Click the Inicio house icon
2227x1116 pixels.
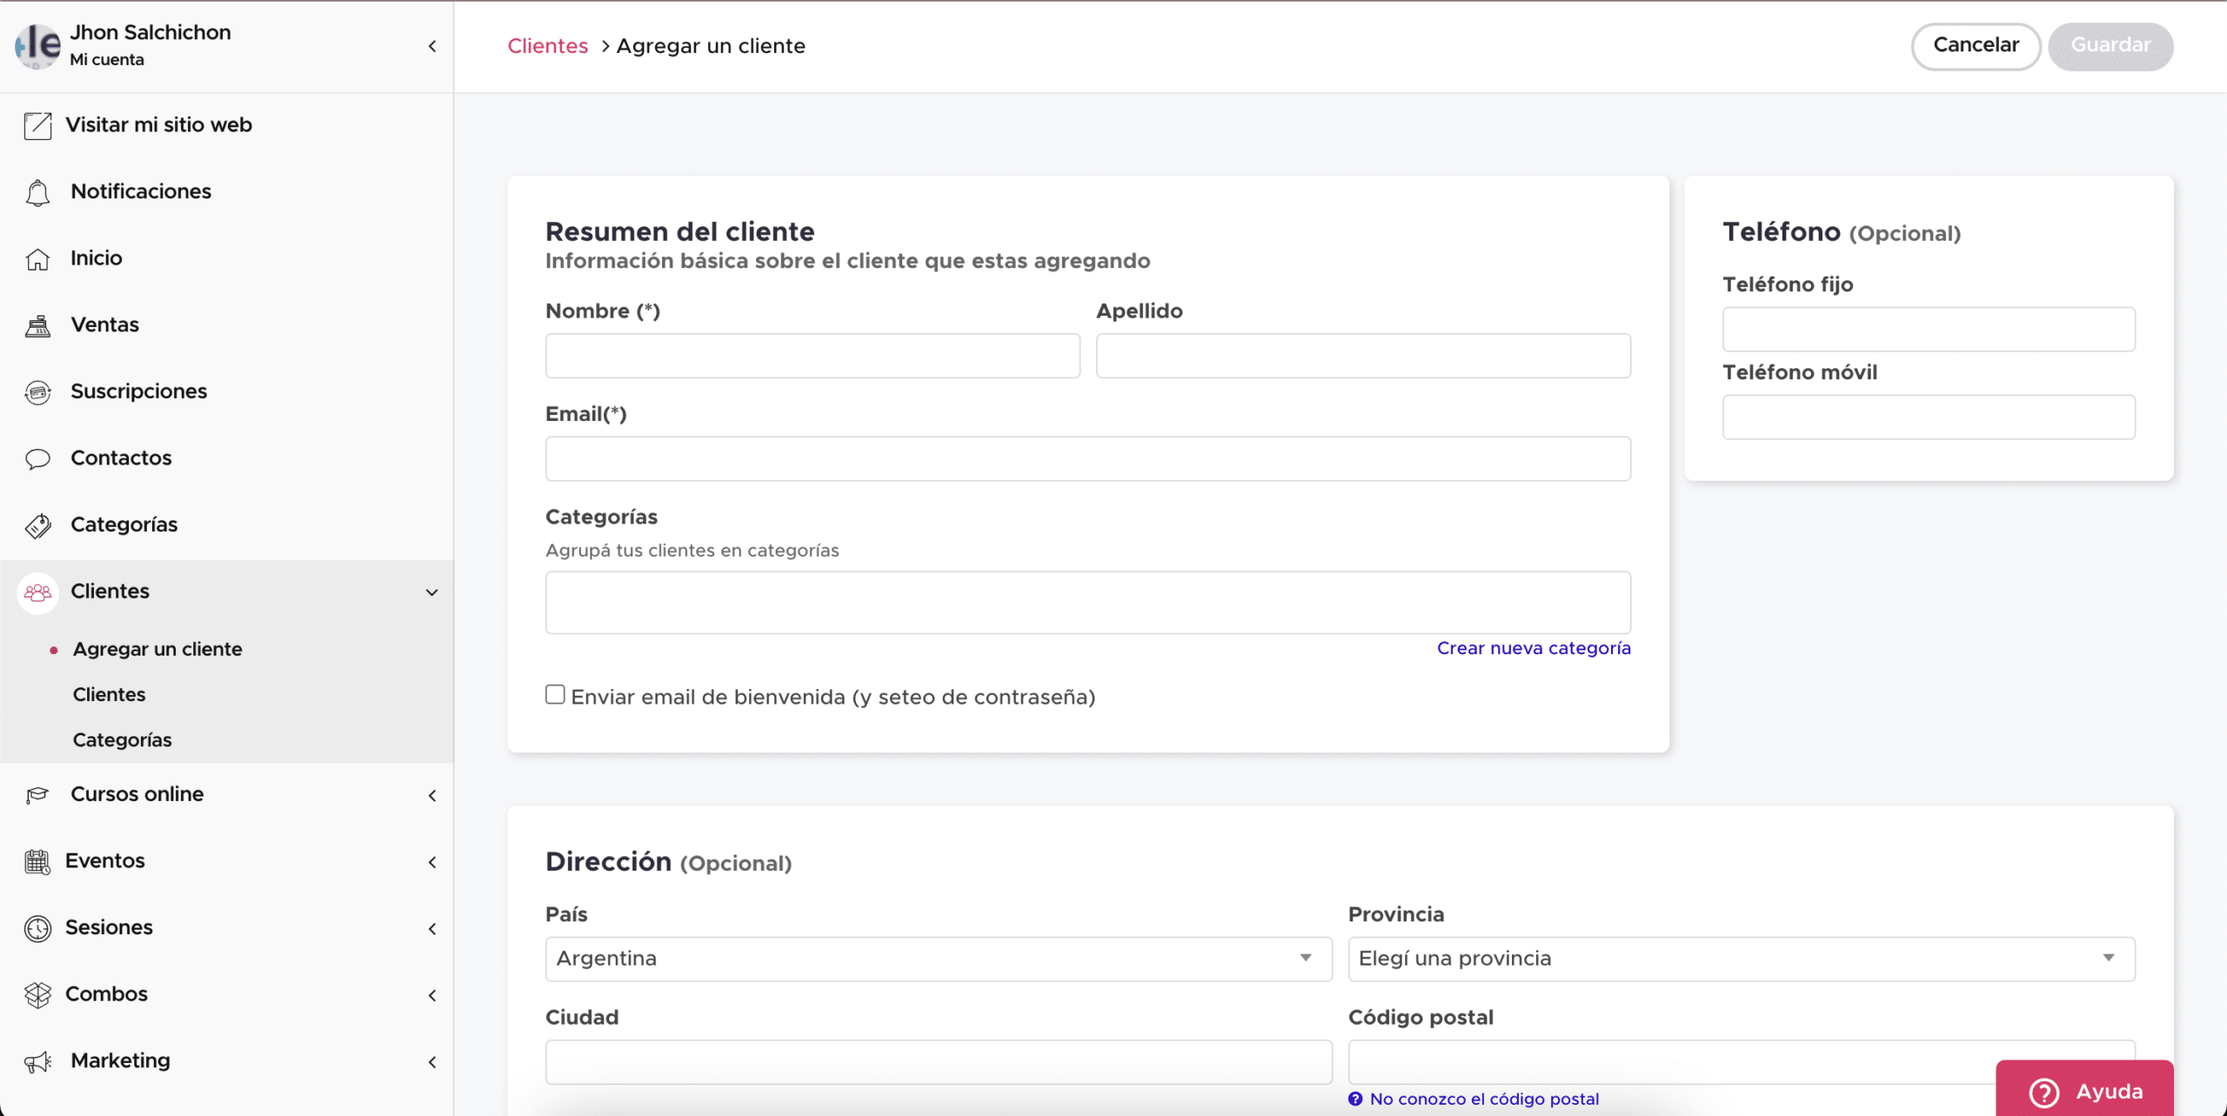coord(37,259)
